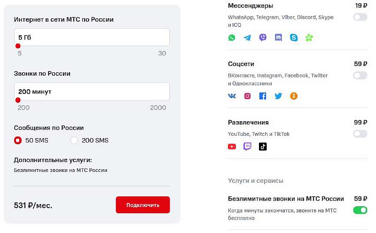Screen dimensions: 376x233
Task: Disable Безлимитные звонки на МТС России toggle
Action: (x=360, y=210)
